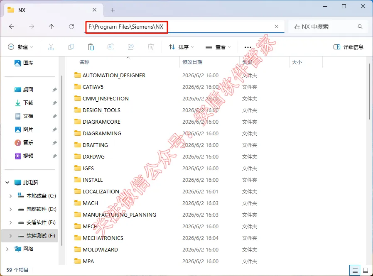Click the Paste clipboard icon
The width and height of the screenshot is (373, 276).
click(x=91, y=47)
